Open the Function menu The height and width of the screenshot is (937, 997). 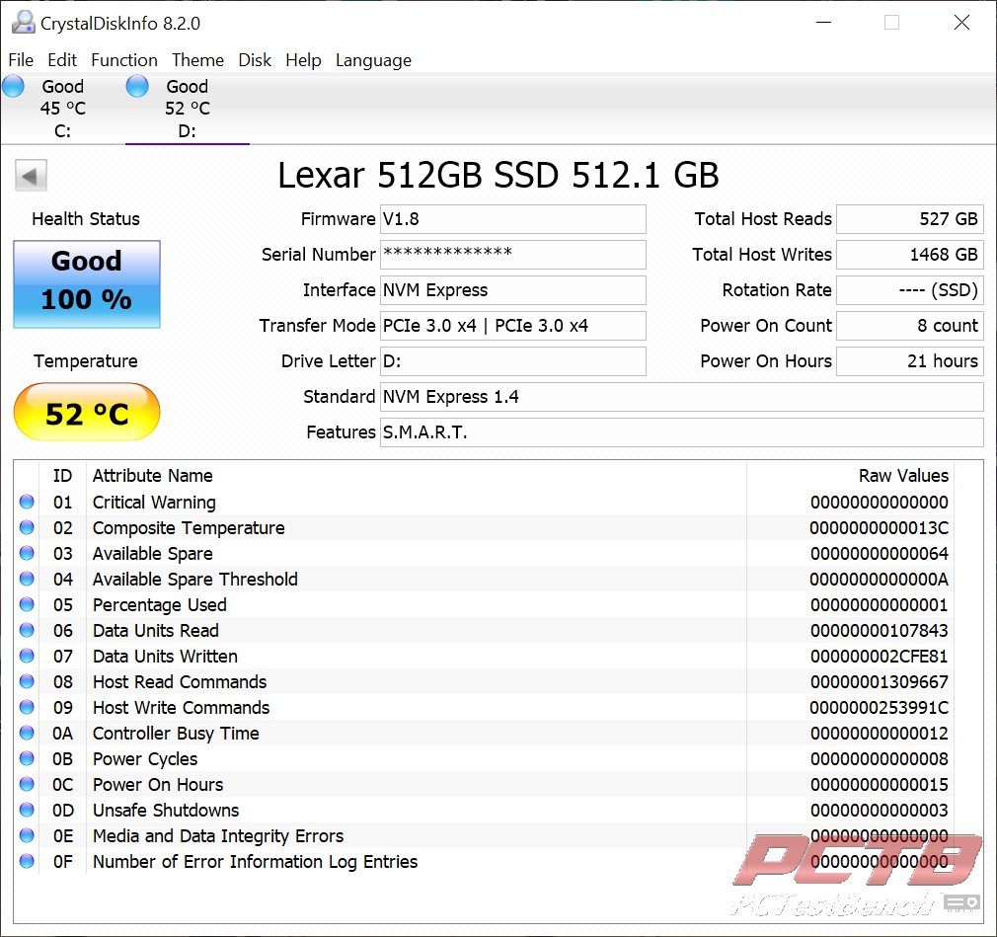point(124,60)
